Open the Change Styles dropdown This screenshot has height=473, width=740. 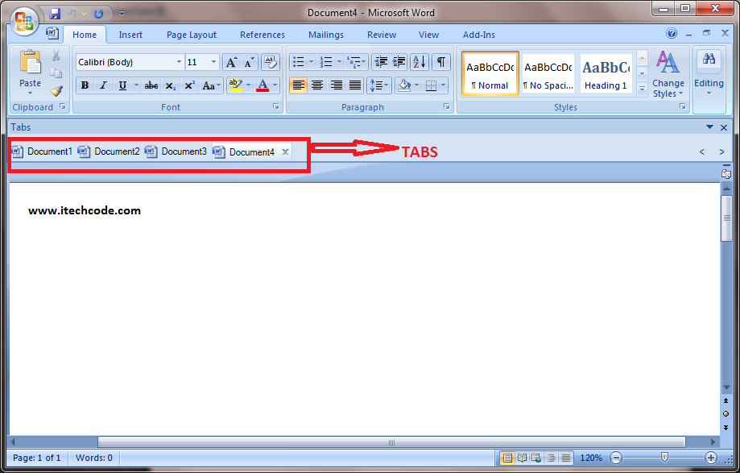pyautogui.click(x=668, y=74)
